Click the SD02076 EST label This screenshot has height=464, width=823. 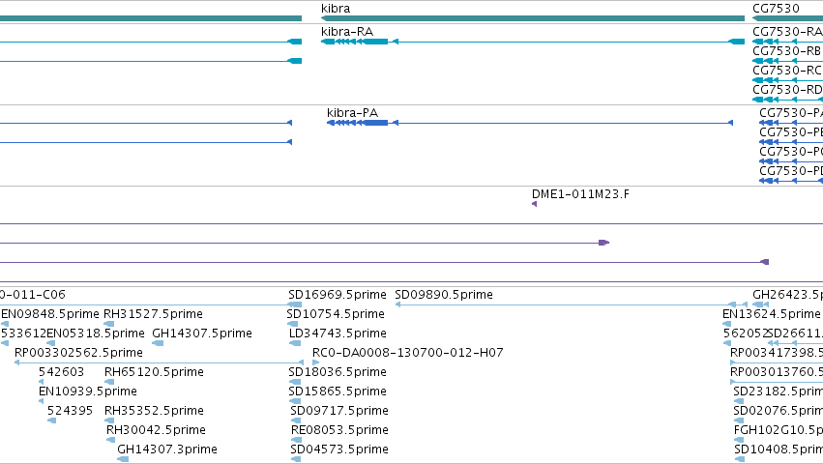tap(778, 411)
